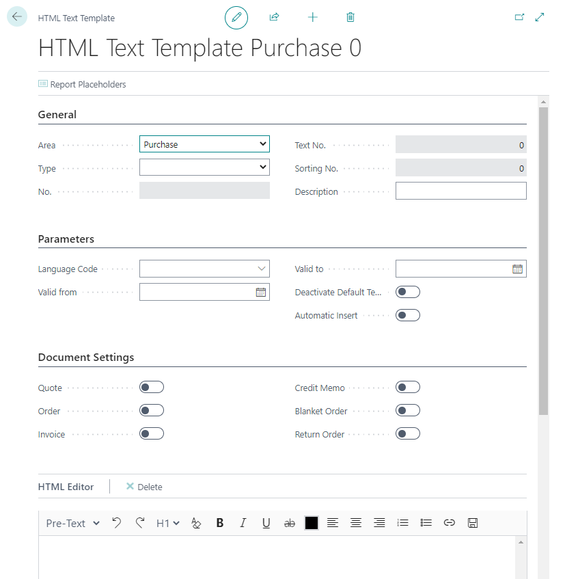Turn on the Quote document toggle
578x579 pixels.
point(152,388)
